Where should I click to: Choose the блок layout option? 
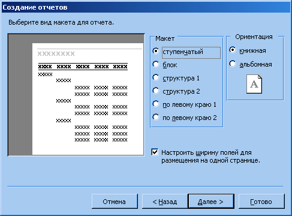tap(156, 64)
